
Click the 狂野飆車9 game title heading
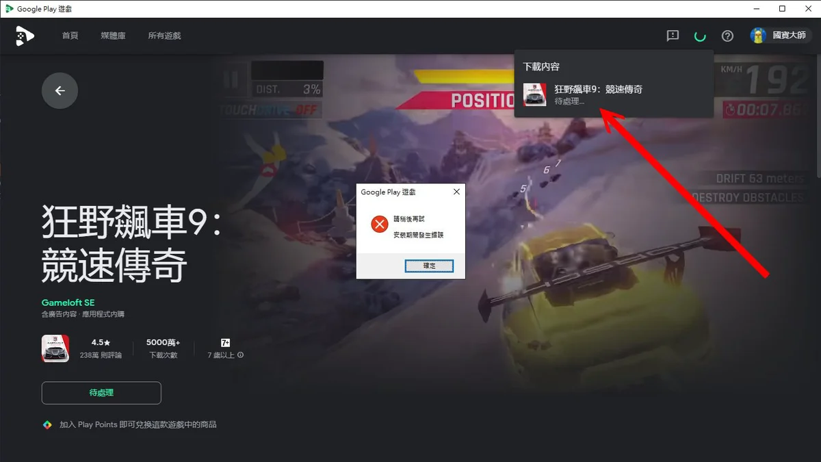pyautogui.click(x=131, y=244)
